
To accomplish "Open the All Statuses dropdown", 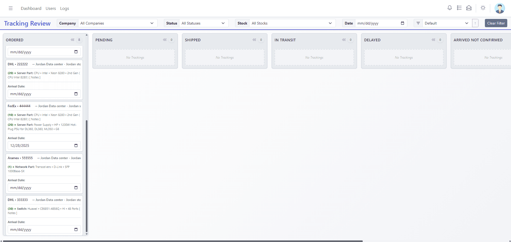I will pos(204,23).
